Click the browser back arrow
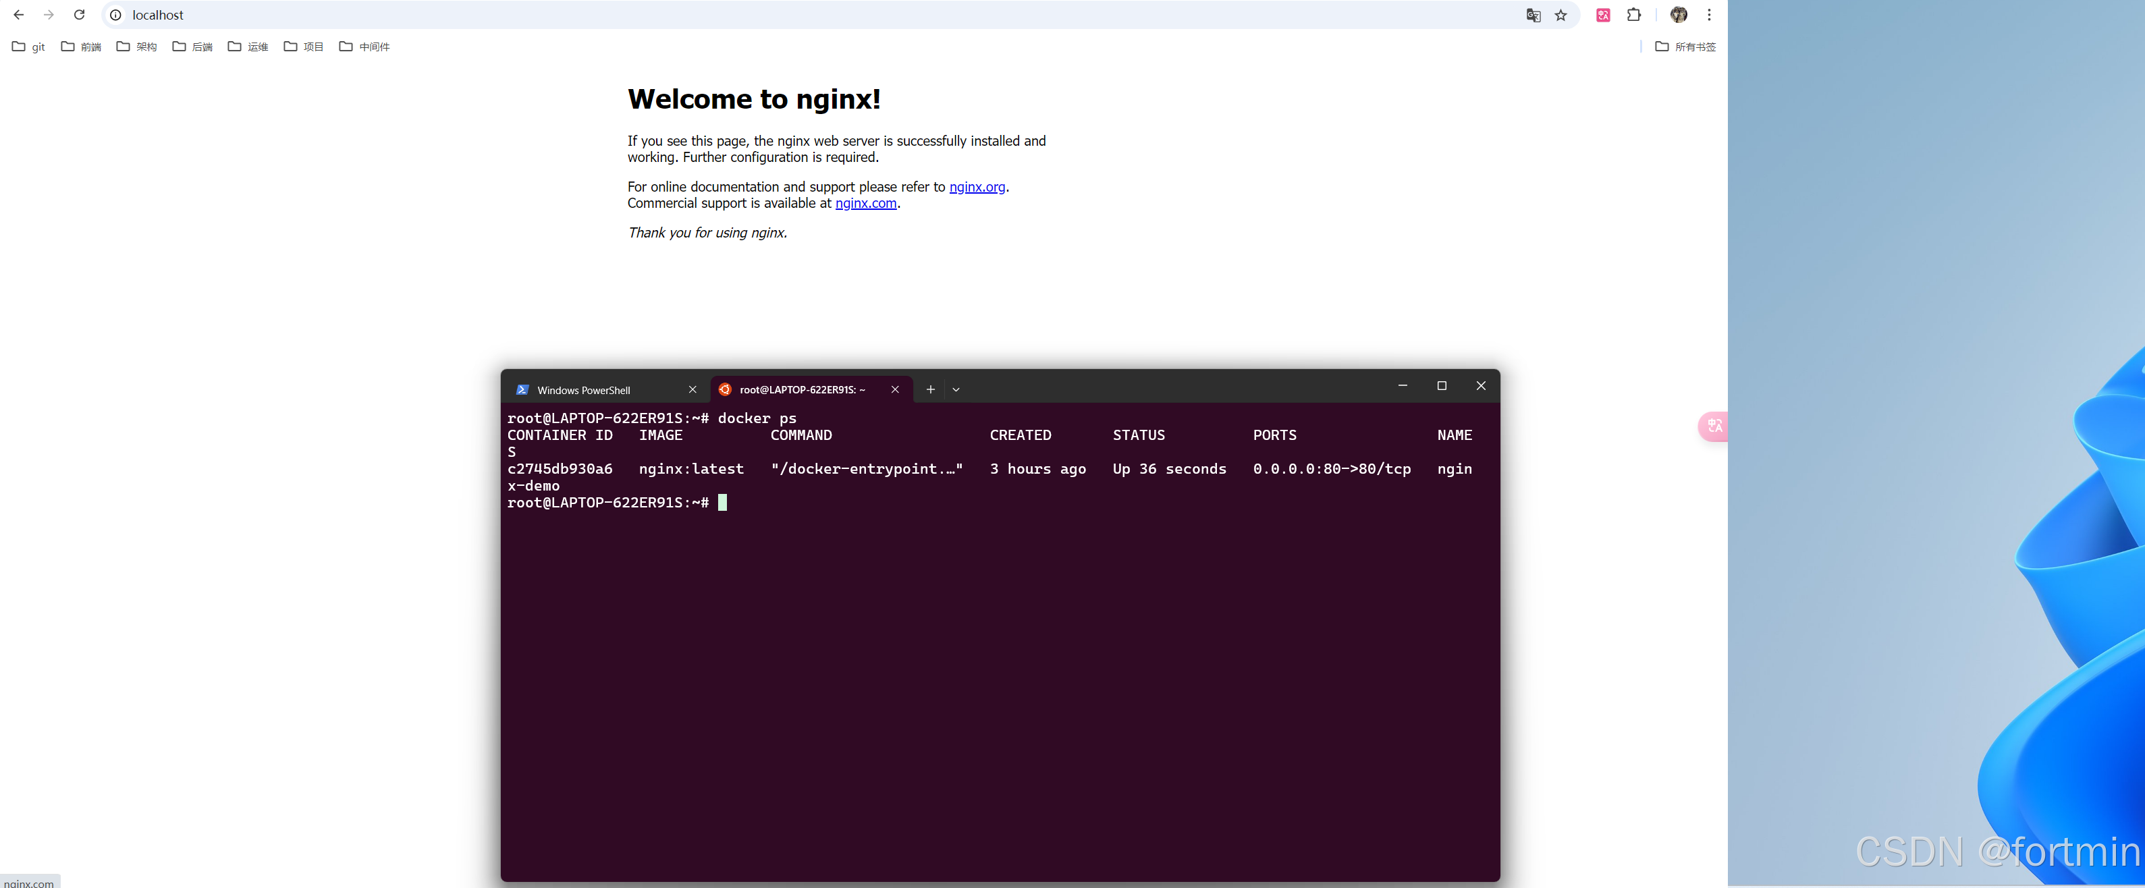Viewport: 2145px width, 888px height. [18, 15]
